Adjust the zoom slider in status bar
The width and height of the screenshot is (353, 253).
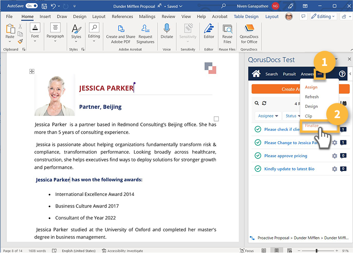pos(316,250)
